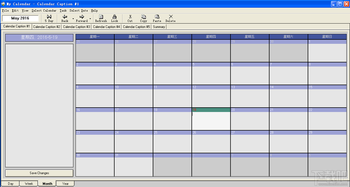Select day 20 in the calendar grid

tap(250, 119)
